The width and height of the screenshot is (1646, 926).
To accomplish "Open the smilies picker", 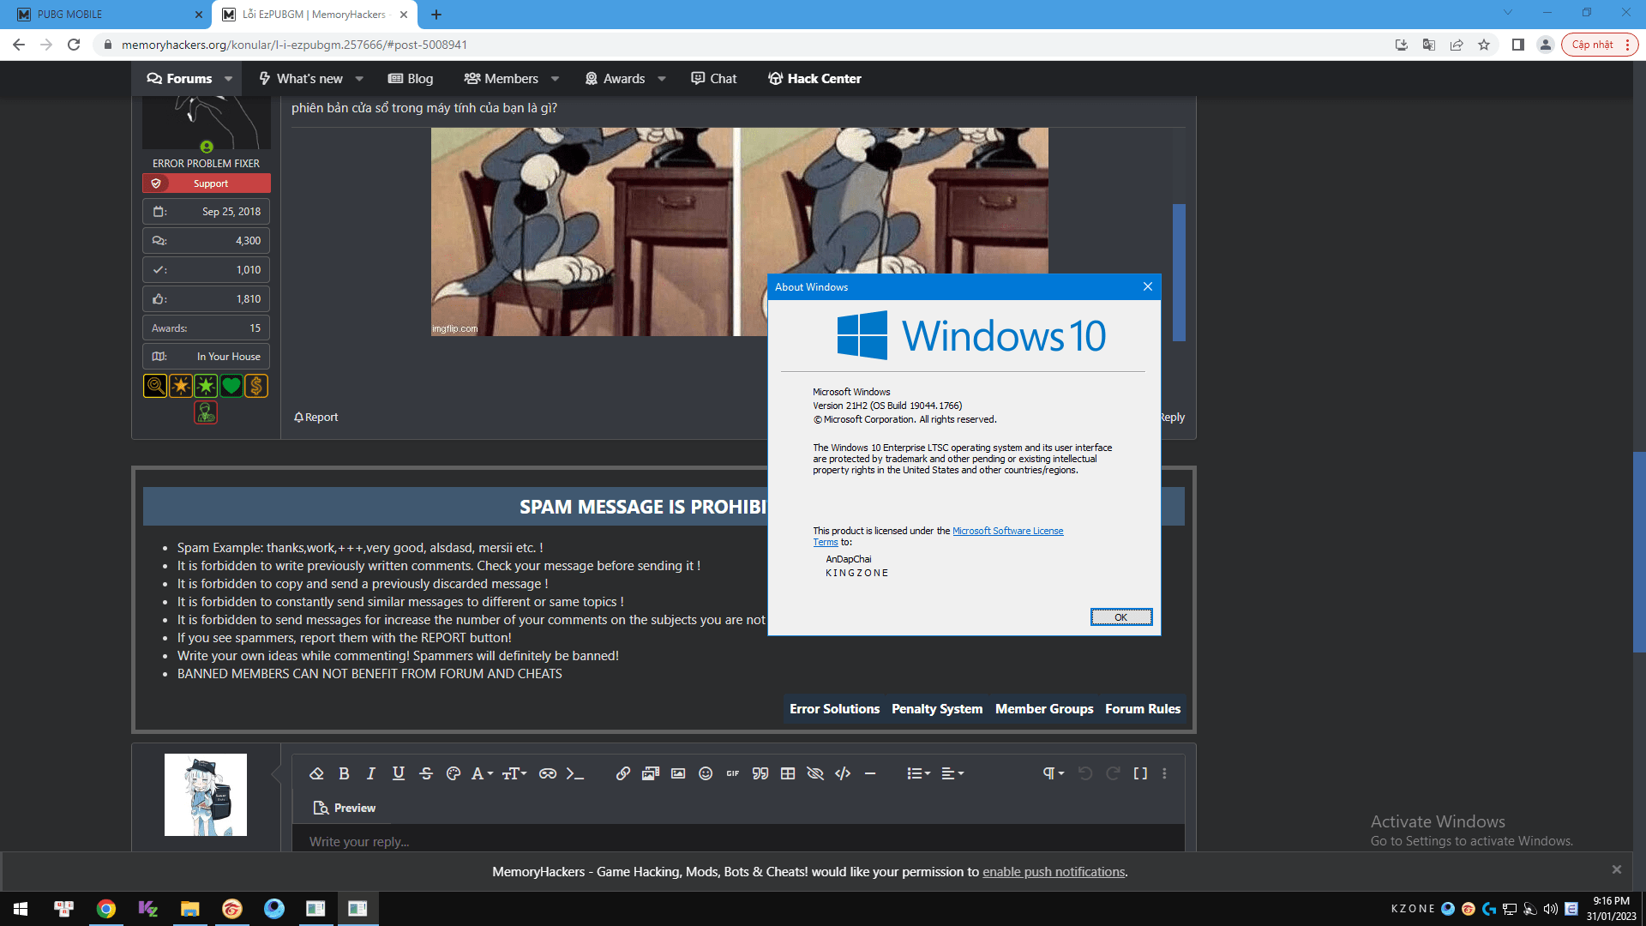I will point(706,773).
